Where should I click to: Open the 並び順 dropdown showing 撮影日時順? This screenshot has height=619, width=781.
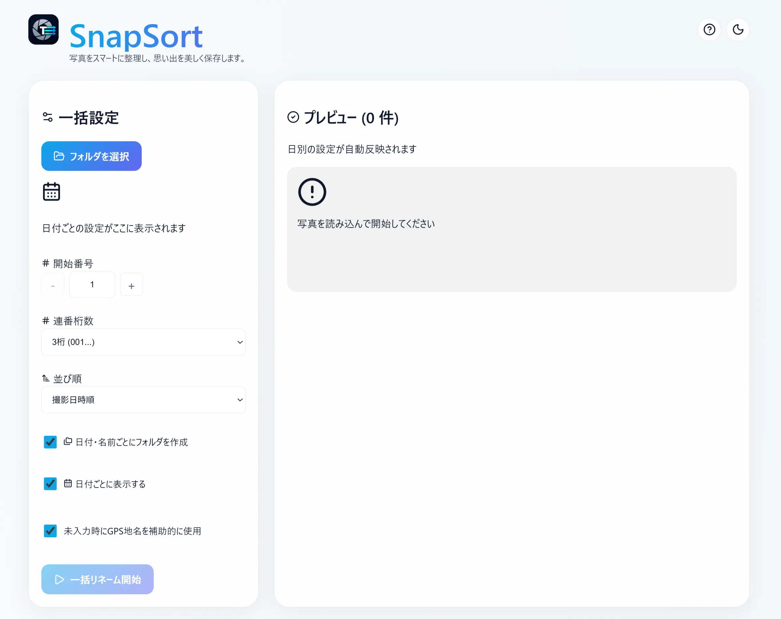tap(143, 400)
